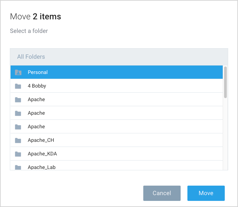Select the middle Apache folder label
238x207 pixels.
[x=36, y=113]
